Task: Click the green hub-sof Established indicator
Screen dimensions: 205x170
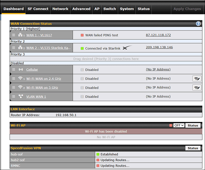Action: 98,154
